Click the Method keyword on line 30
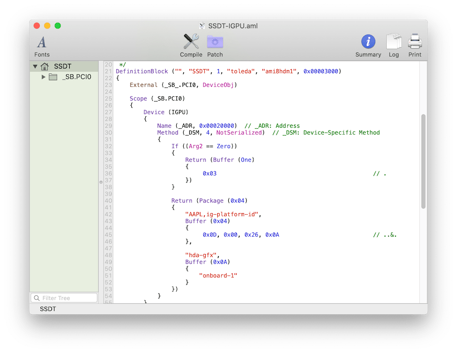Image resolution: width=457 pixels, height=353 pixels. tap(167, 133)
